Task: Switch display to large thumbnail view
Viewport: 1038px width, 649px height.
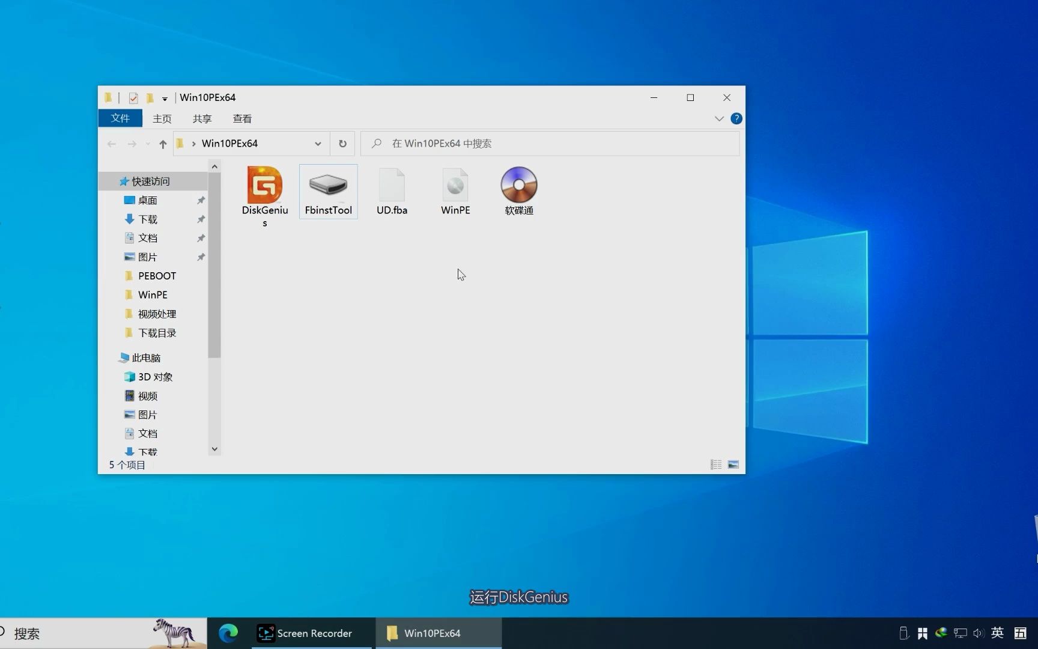Action: pos(733,464)
